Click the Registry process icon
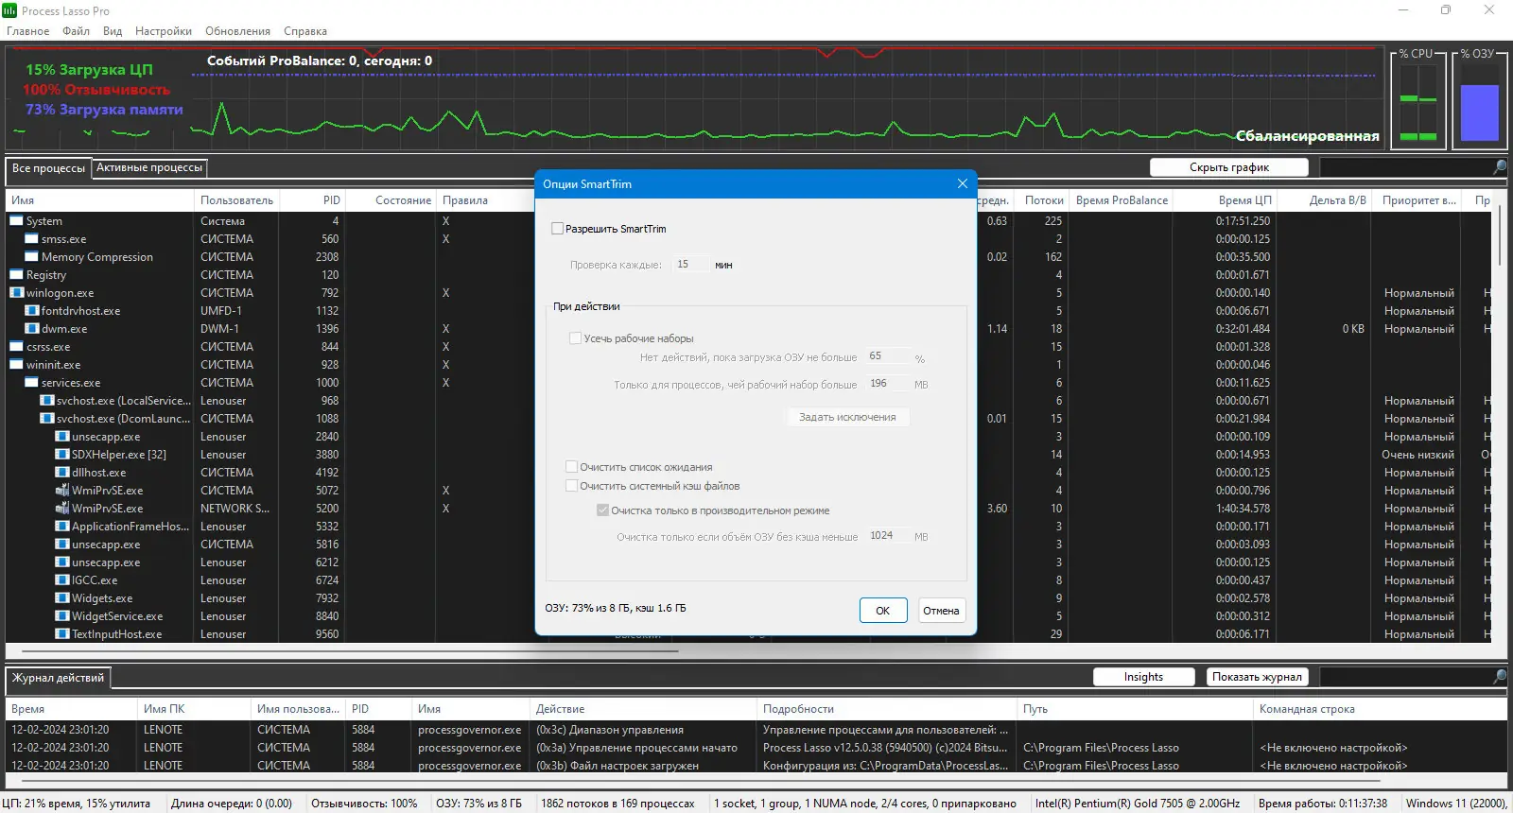 click(x=16, y=275)
